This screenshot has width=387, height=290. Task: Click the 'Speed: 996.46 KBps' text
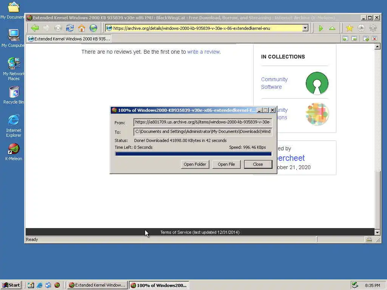[x=247, y=148]
